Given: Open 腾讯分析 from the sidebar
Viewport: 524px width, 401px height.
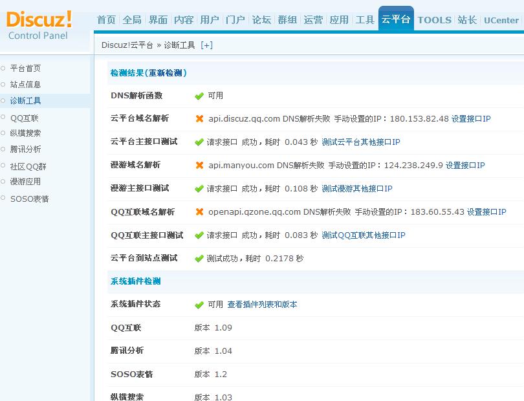Looking at the screenshot, I should point(25,149).
